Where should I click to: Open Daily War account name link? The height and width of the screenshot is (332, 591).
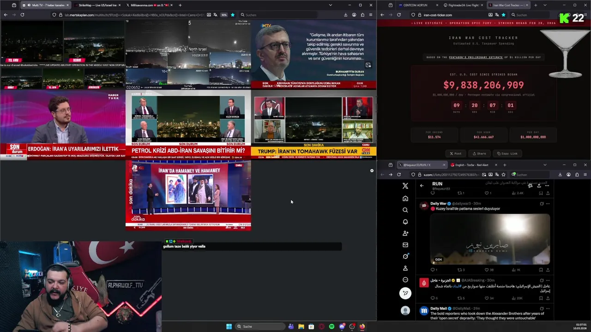point(438,203)
